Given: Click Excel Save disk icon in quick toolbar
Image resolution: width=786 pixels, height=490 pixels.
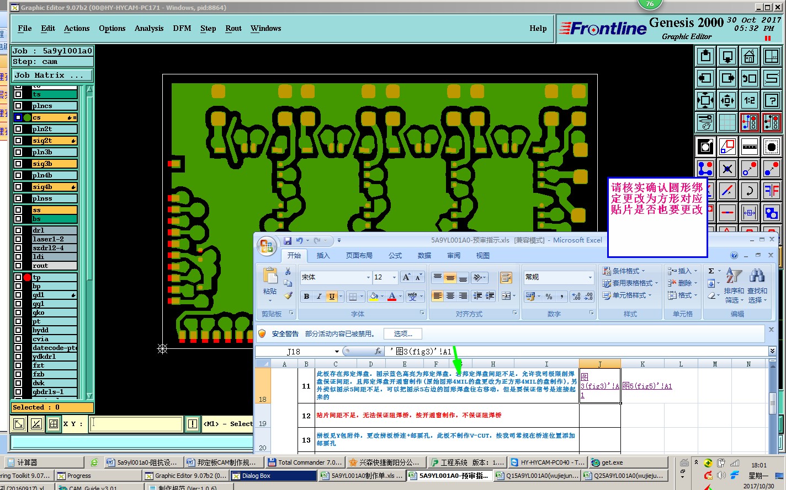Looking at the screenshot, I should tap(287, 240).
